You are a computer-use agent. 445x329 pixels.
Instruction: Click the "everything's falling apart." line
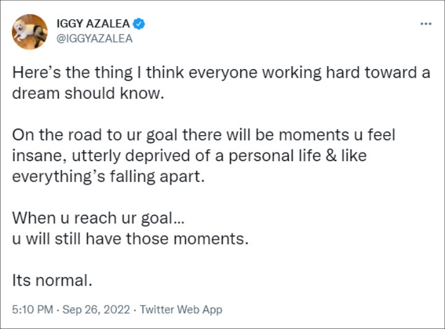point(108,177)
